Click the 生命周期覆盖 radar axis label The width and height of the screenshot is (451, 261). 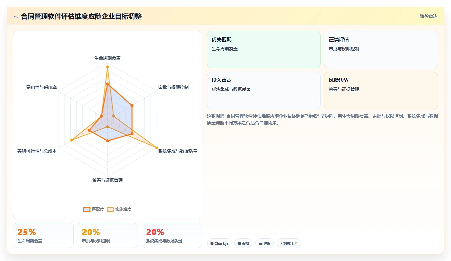(x=107, y=58)
